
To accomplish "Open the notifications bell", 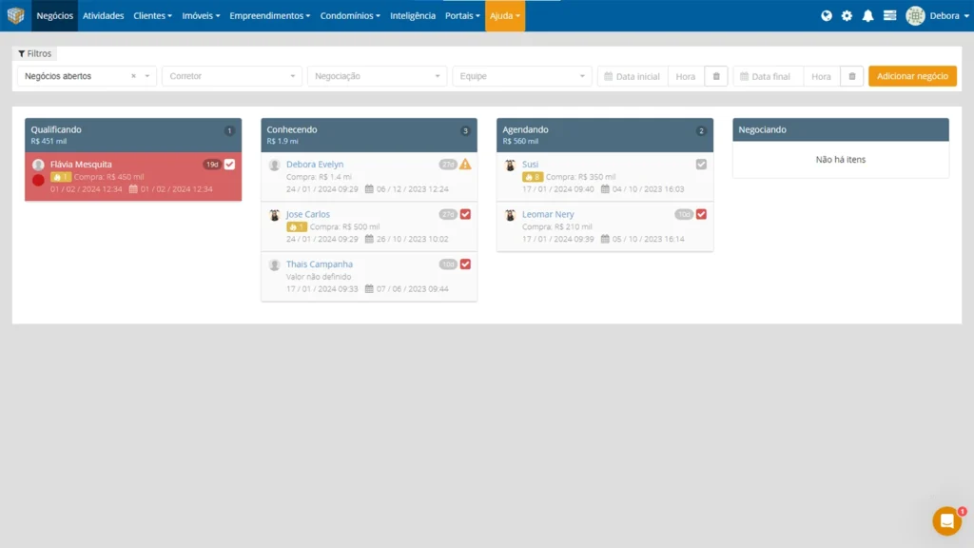I will point(867,15).
